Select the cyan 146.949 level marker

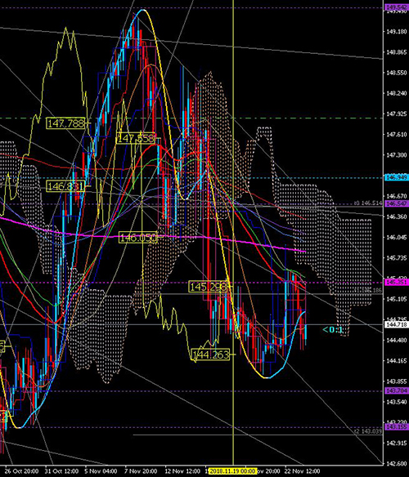pos(397,177)
